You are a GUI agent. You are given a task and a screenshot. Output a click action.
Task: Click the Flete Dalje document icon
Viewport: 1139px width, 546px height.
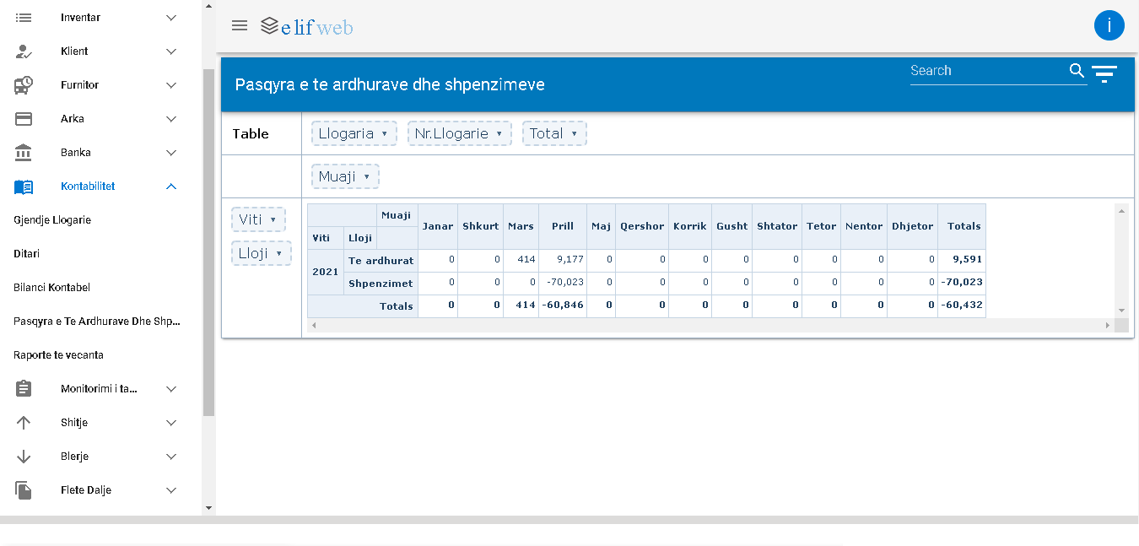24,490
